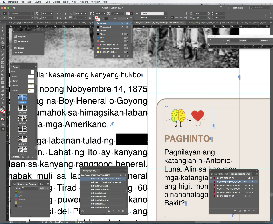This screenshot has height=224, width=273.
Task: Open the Essentials workspace dropdown
Action: point(239,8)
